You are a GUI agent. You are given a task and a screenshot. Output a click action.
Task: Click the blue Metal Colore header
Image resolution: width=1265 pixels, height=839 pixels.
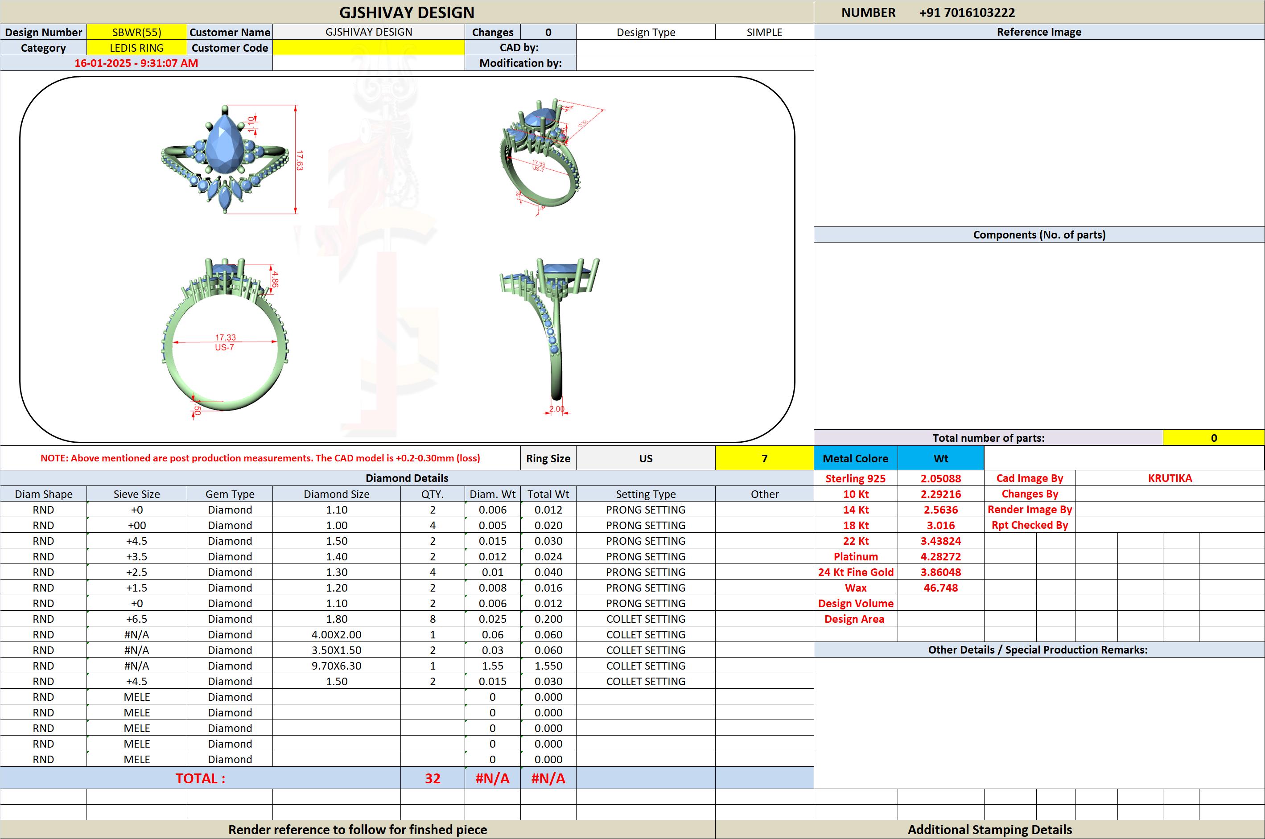[x=855, y=458]
